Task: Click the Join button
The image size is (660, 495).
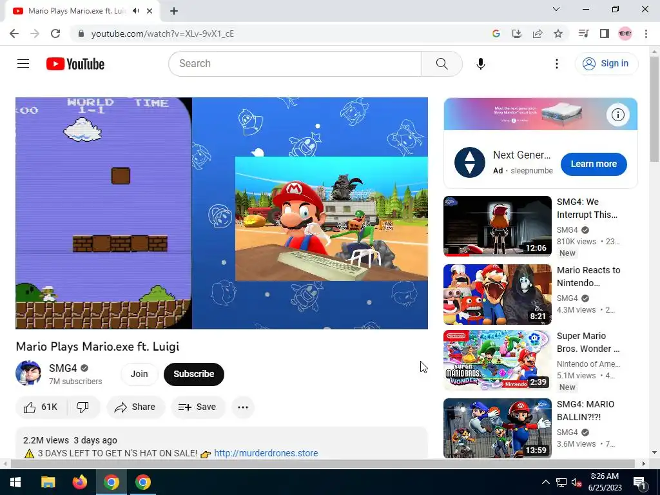Action: [139, 374]
